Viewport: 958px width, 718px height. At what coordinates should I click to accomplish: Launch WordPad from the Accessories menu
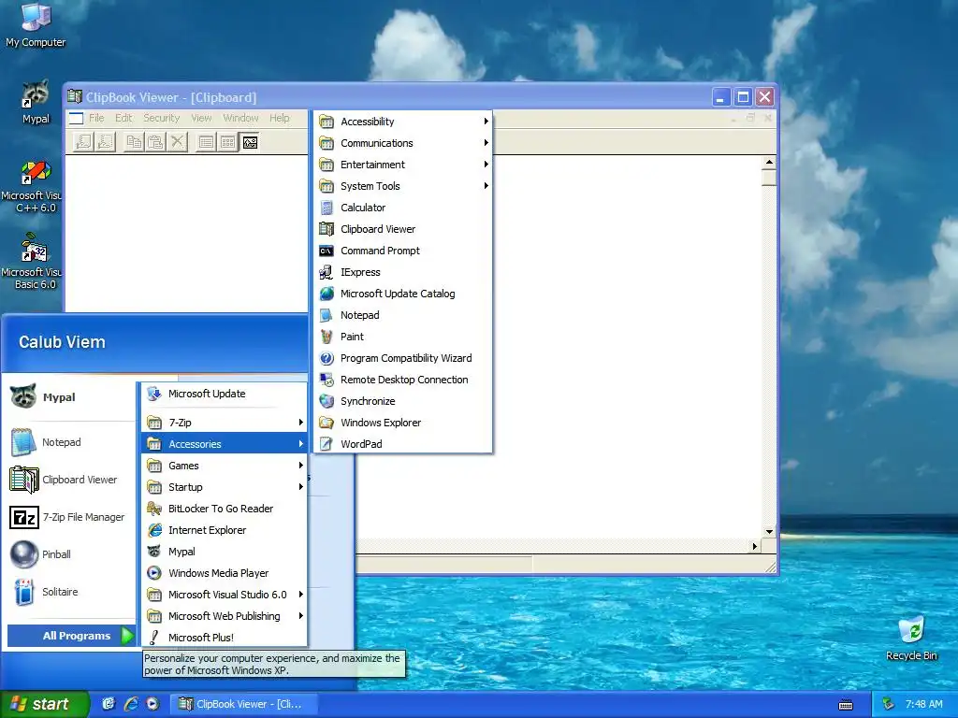tap(402, 444)
